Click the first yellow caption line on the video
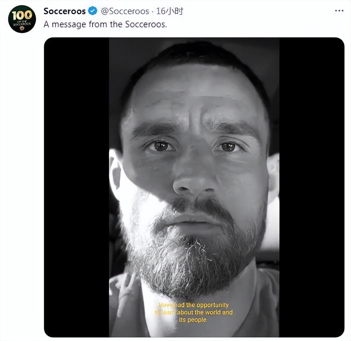Viewport: 351px width, 341px height. point(194,305)
